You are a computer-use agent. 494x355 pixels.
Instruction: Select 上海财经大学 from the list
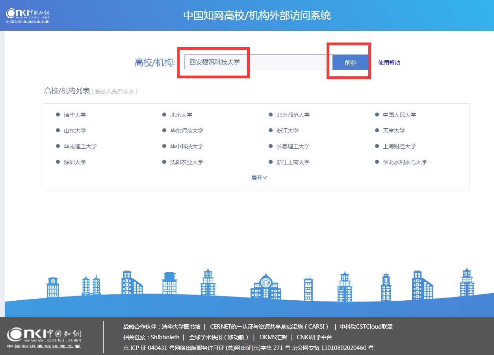click(399, 146)
